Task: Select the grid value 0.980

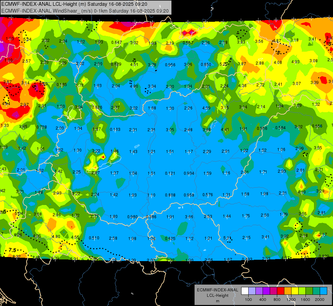Action: [133, 217]
